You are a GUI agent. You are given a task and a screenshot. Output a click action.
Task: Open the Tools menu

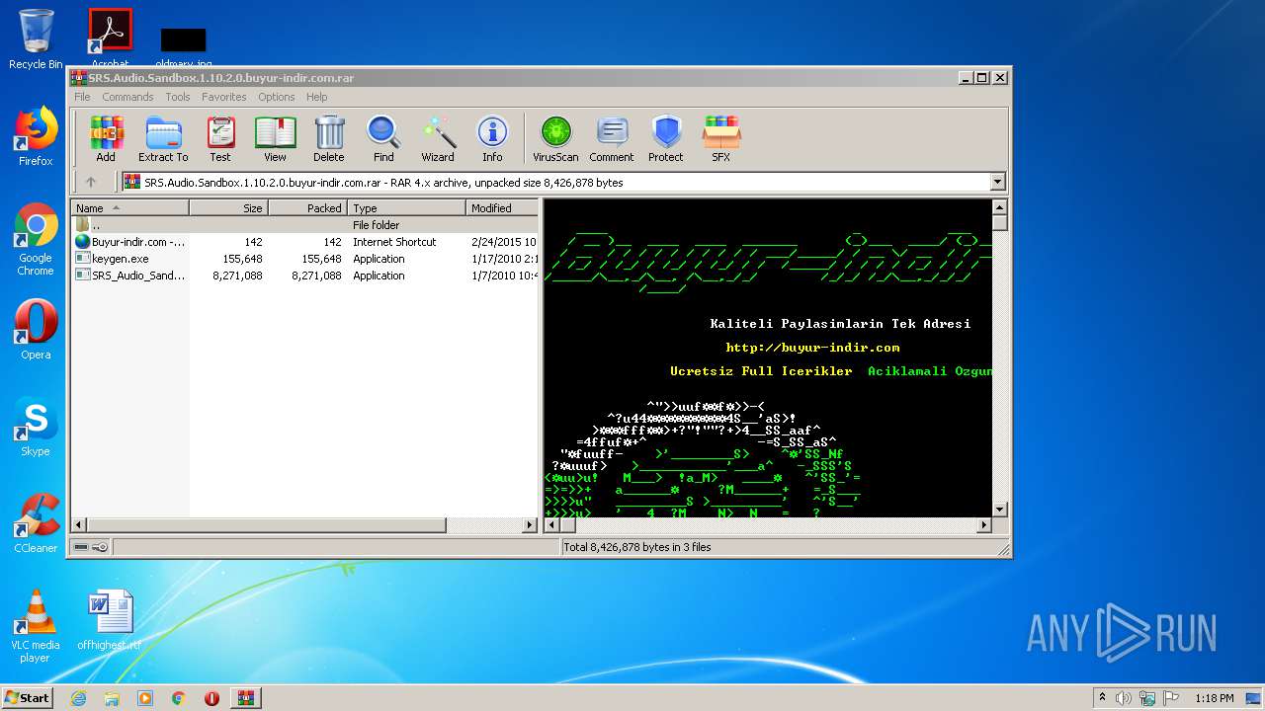point(178,97)
